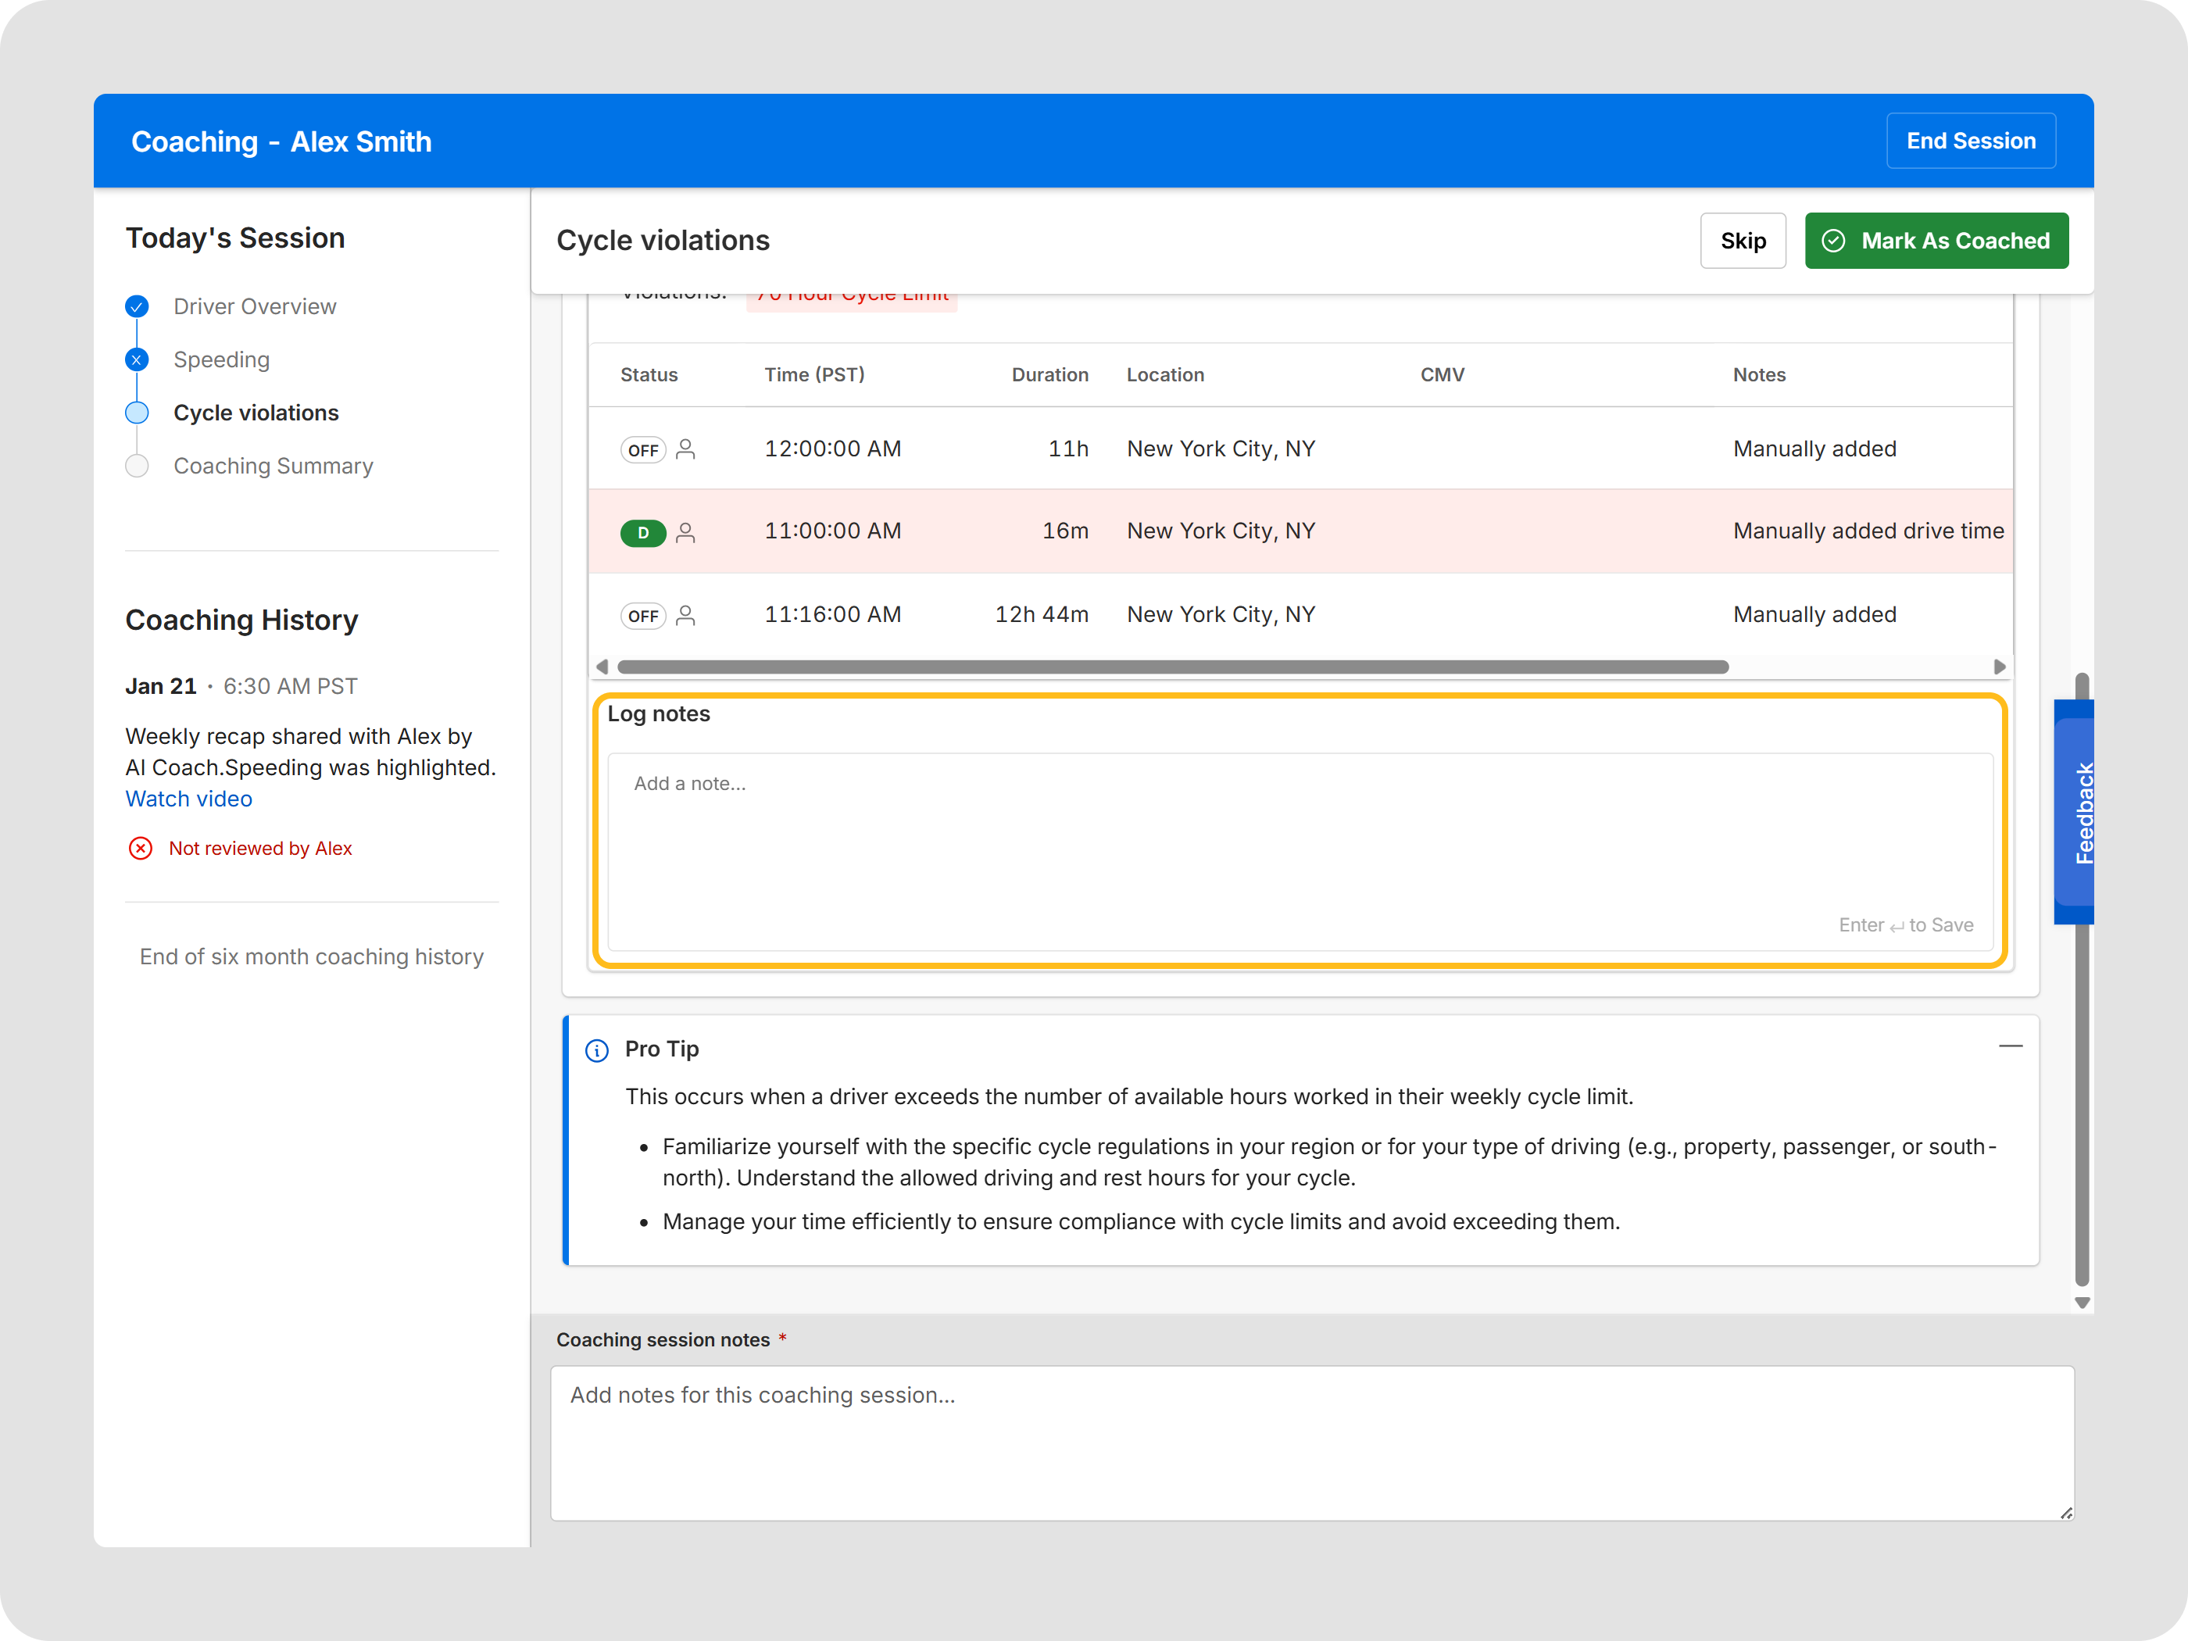Click the green D driving status badge

pos(643,533)
